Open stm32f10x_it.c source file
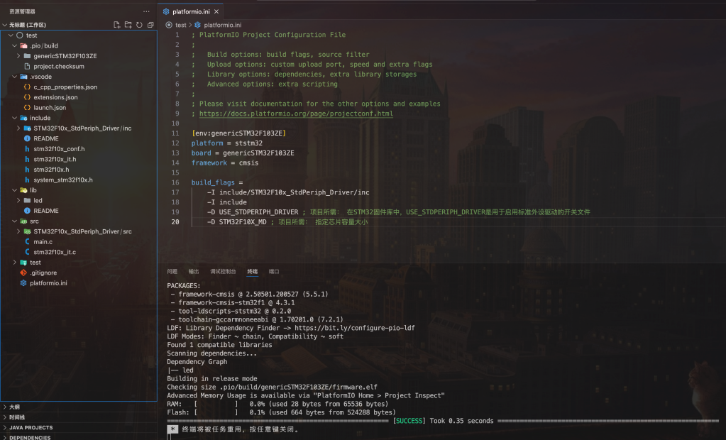The width and height of the screenshot is (726, 440). [55, 252]
